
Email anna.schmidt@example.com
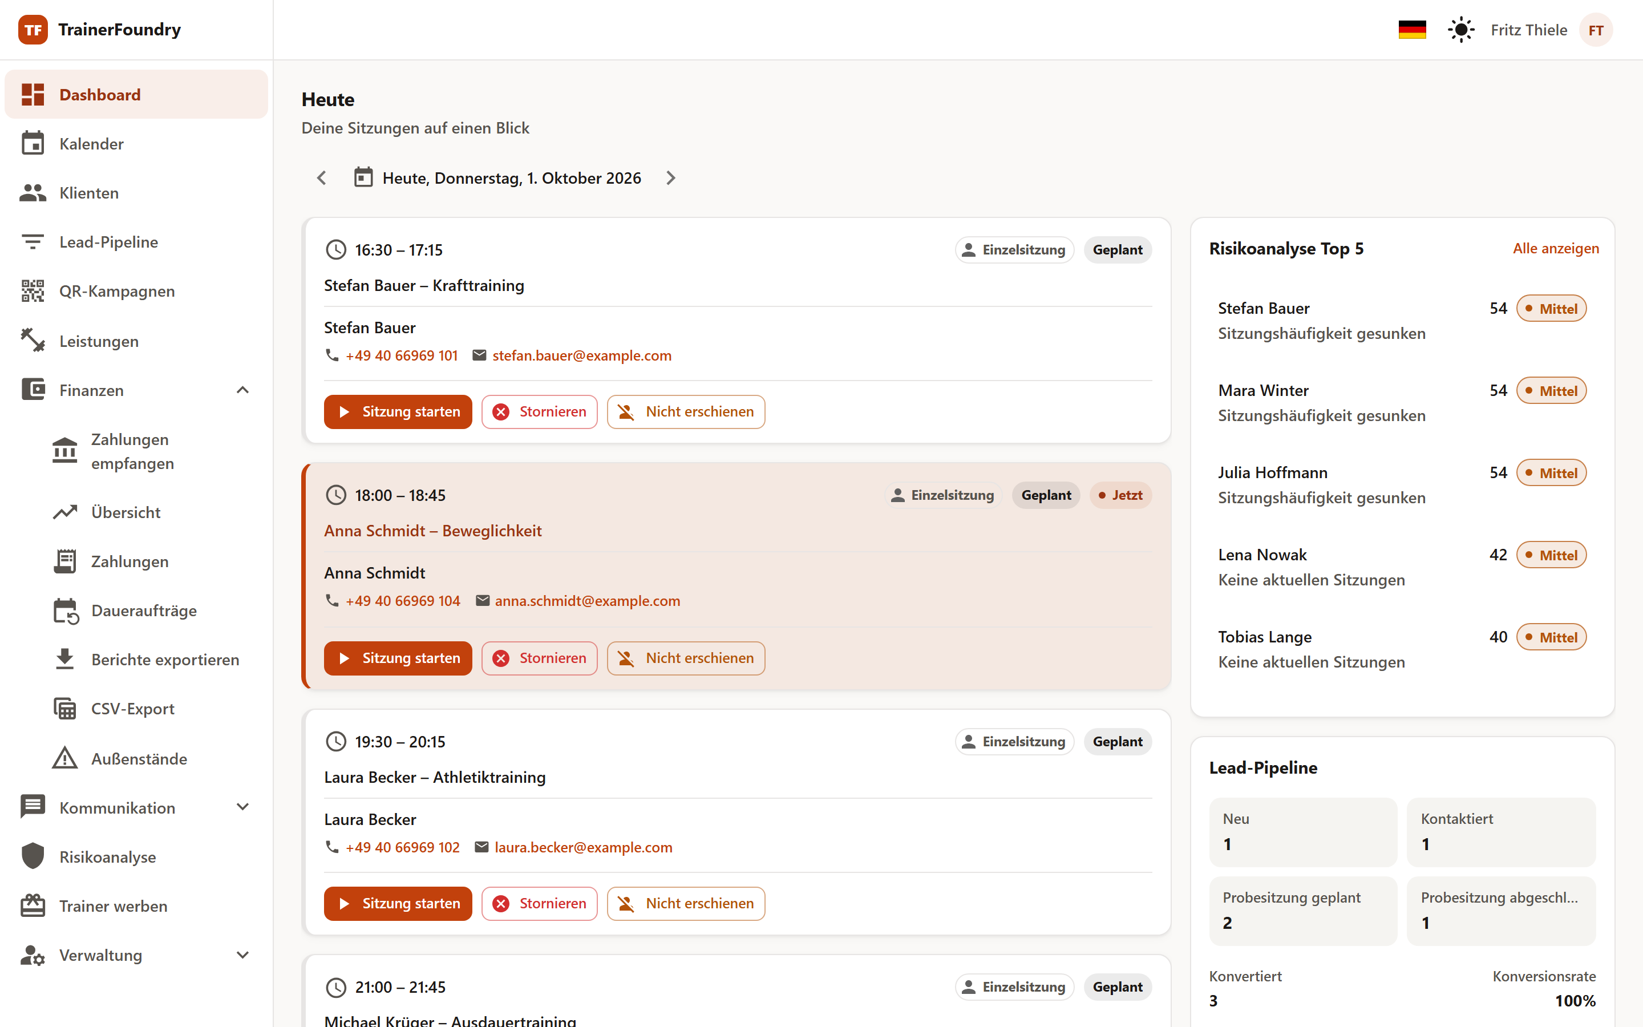[x=587, y=600]
